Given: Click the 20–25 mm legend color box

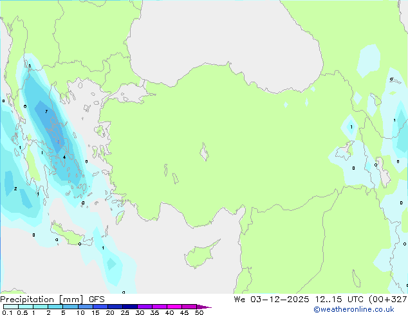Looking at the screenshot, I should 115,307.
